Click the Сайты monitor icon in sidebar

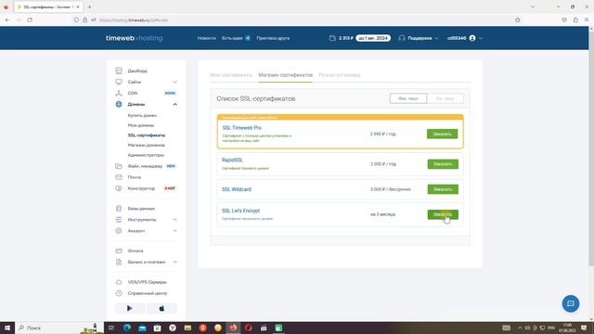pyautogui.click(x=119, y=82)
